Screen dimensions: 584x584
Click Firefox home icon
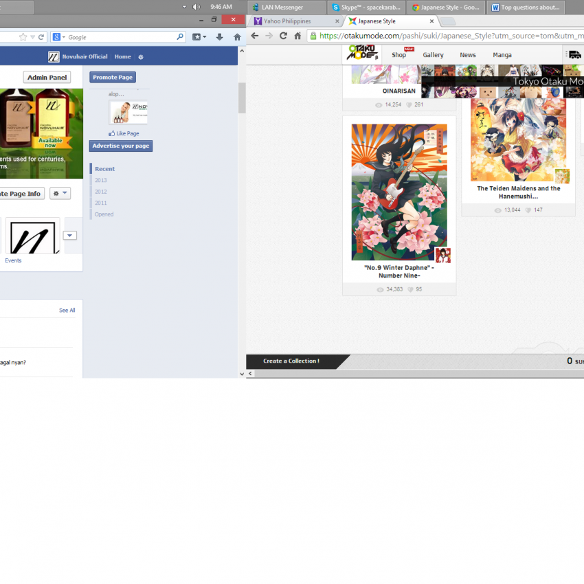(237, 37)
